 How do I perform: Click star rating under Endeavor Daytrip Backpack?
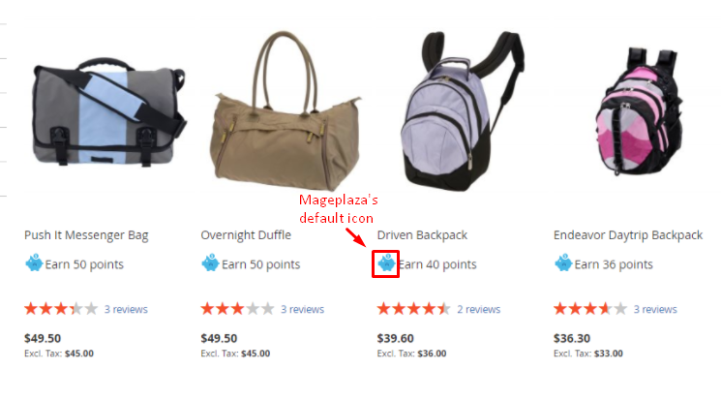[x=590, y=308]
